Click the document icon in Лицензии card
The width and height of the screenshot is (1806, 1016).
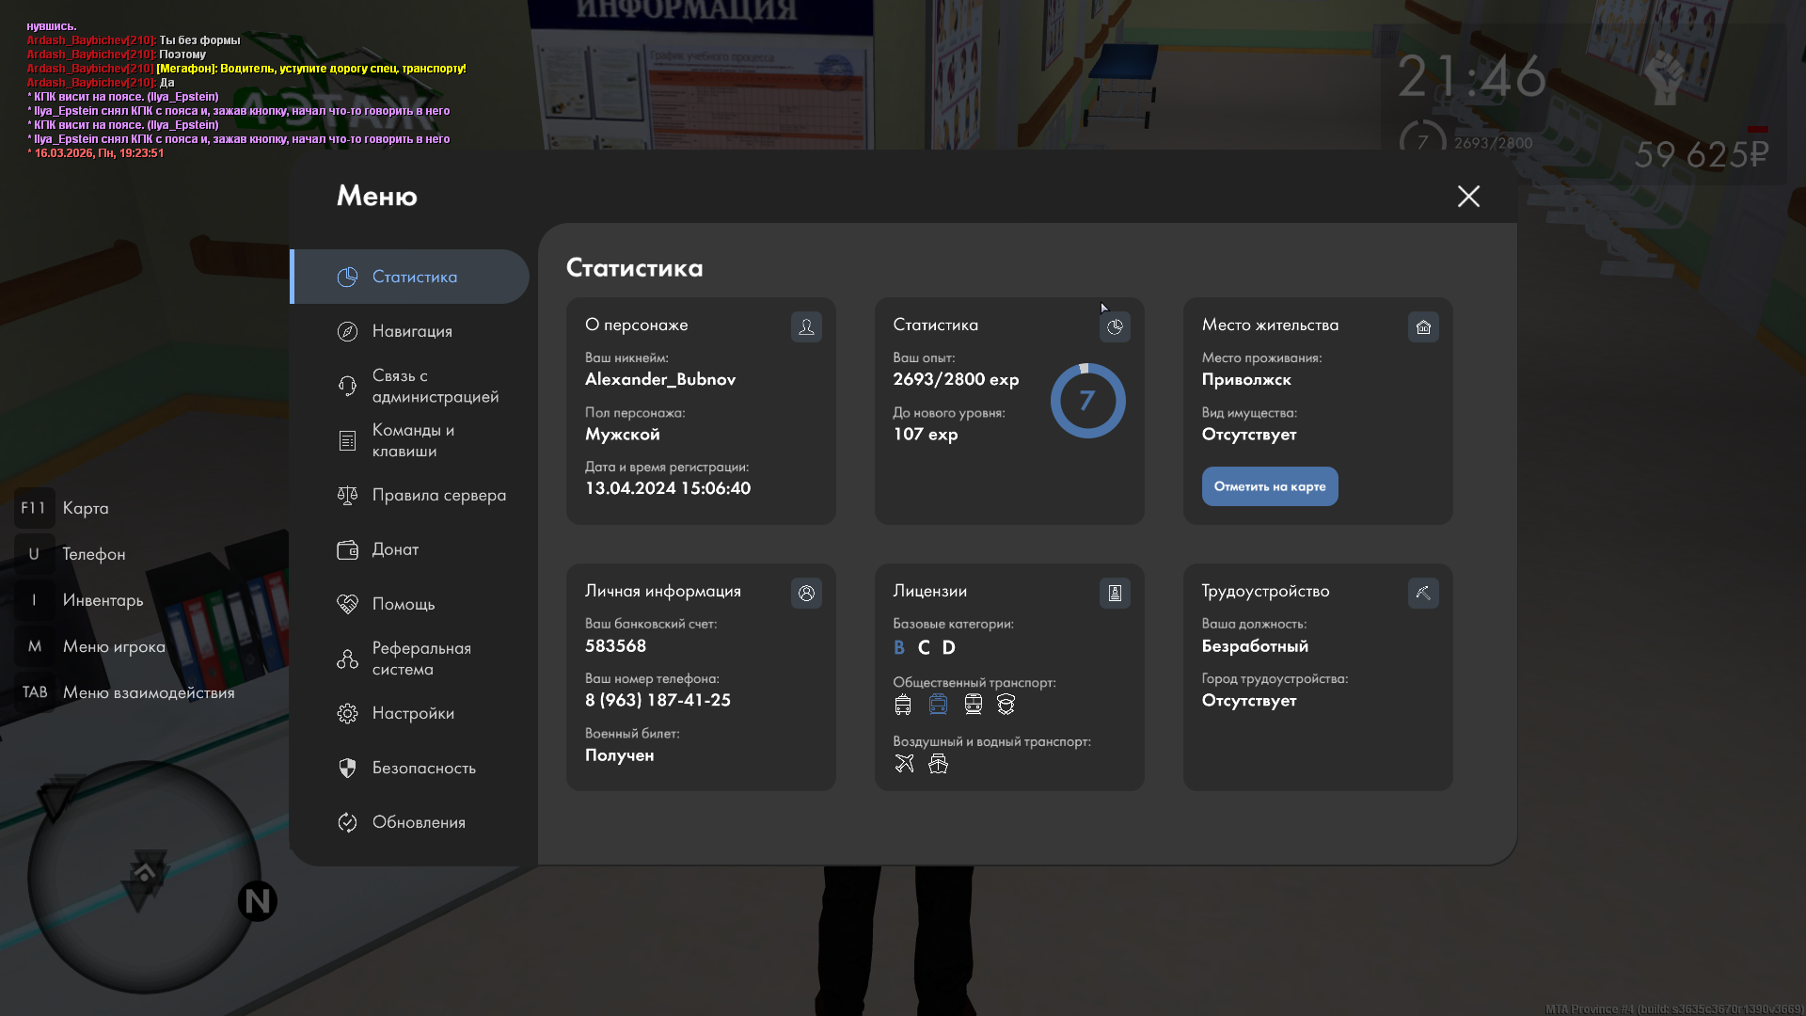[x=1115, y=593]
